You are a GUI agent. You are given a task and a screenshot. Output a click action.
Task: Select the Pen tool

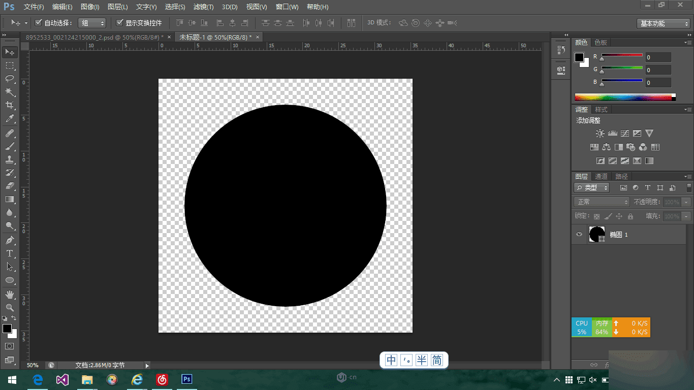(10, 240)
